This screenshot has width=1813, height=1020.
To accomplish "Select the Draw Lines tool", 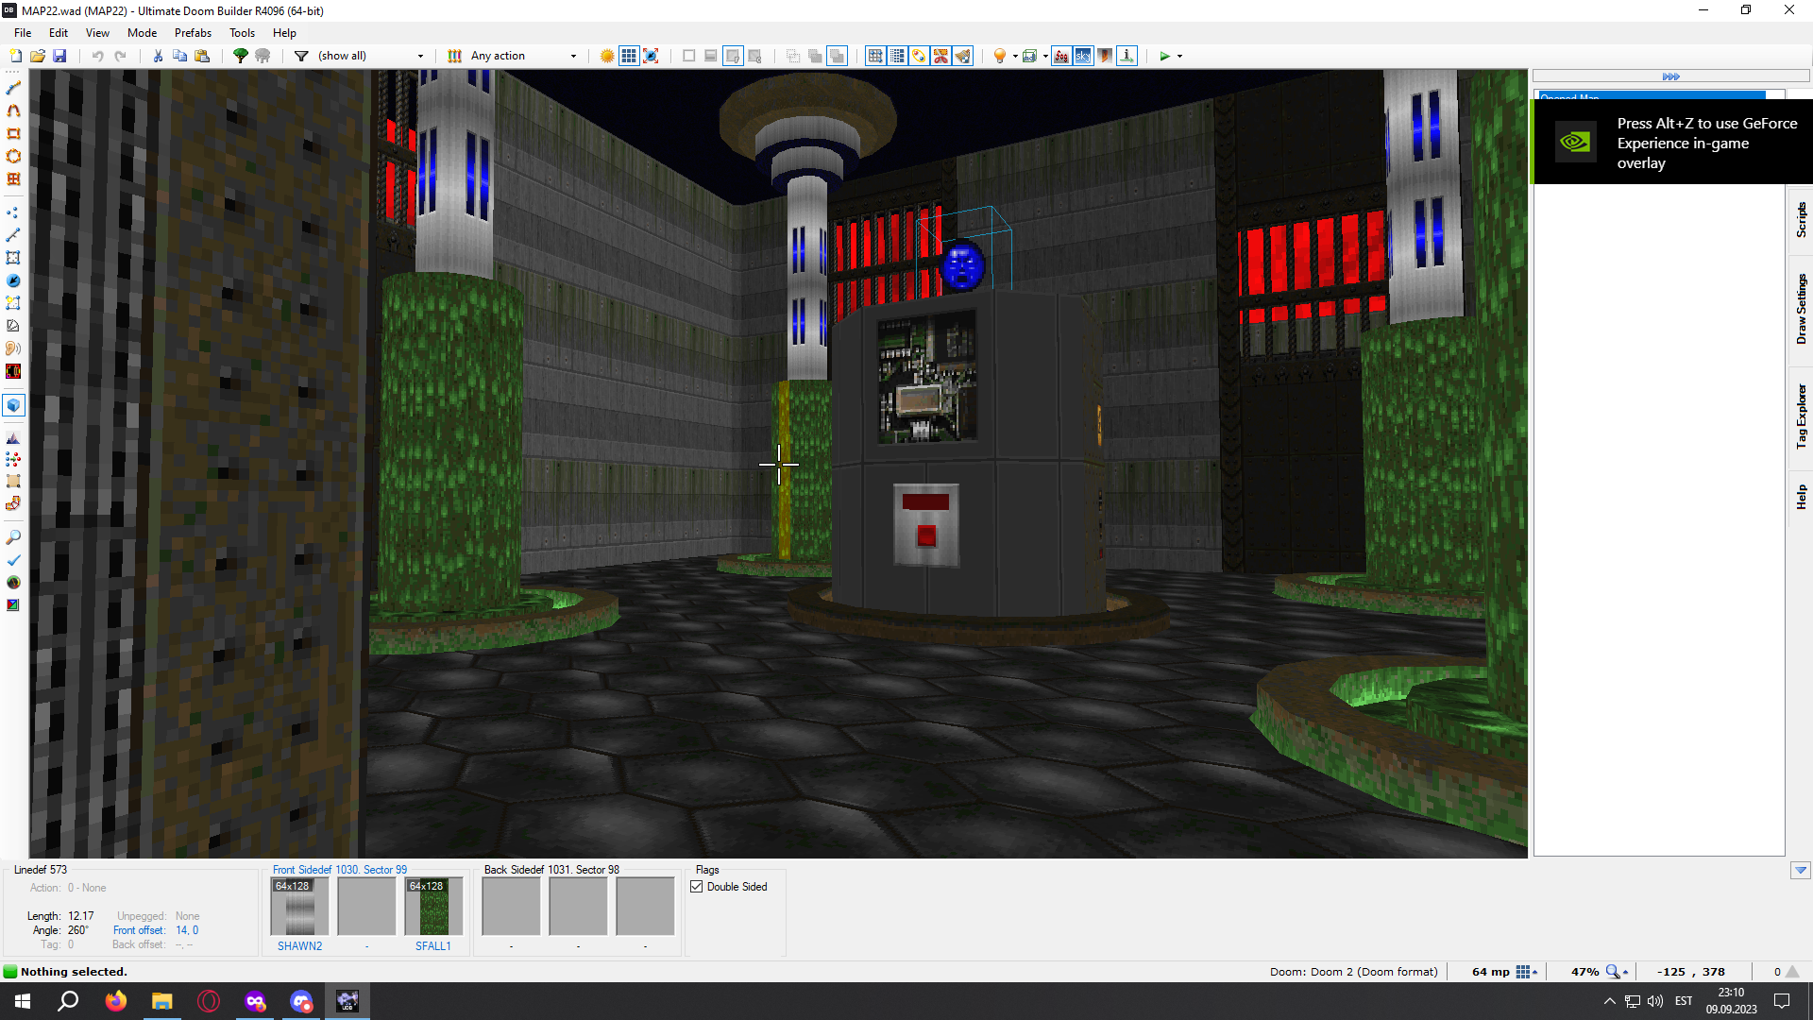I will (x=13, y=88).
